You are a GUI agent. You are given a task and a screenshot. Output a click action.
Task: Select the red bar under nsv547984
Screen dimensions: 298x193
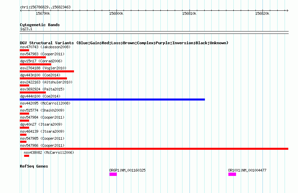pyautogui.click(x=24, y=121)
